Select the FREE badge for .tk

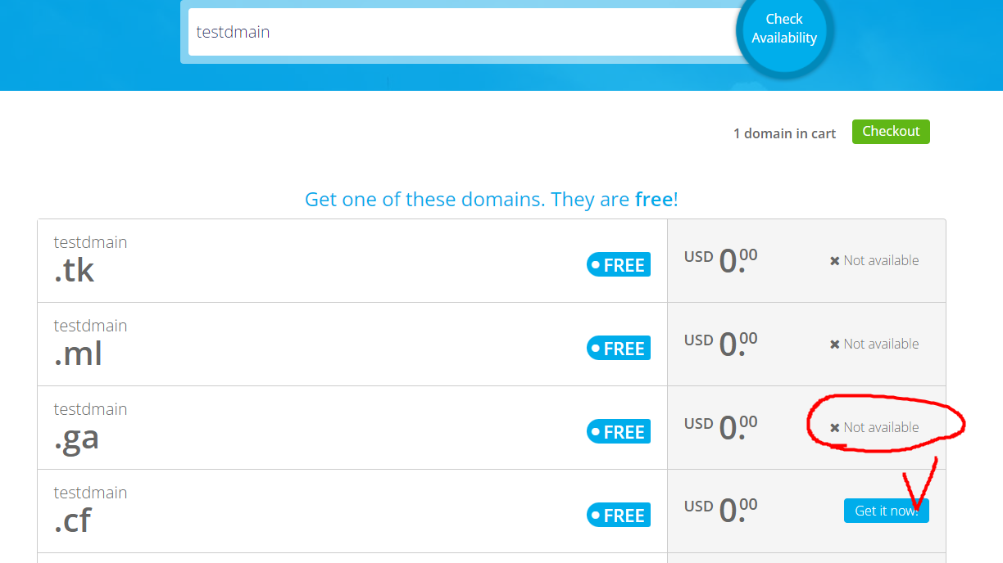[x=619, y=265]
